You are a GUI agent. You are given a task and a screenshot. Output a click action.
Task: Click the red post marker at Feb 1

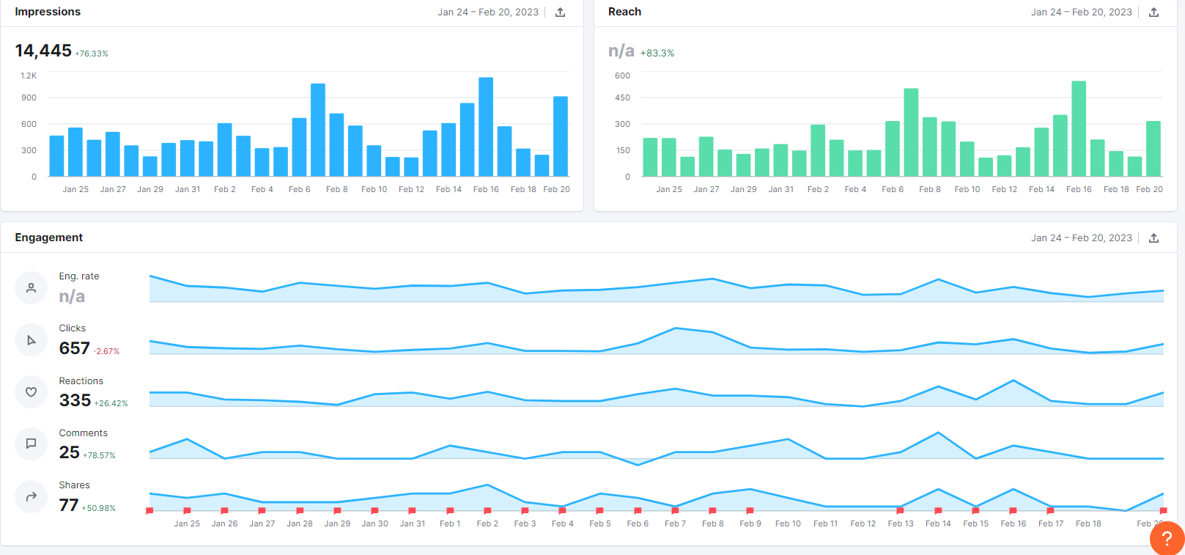point(450,510)
